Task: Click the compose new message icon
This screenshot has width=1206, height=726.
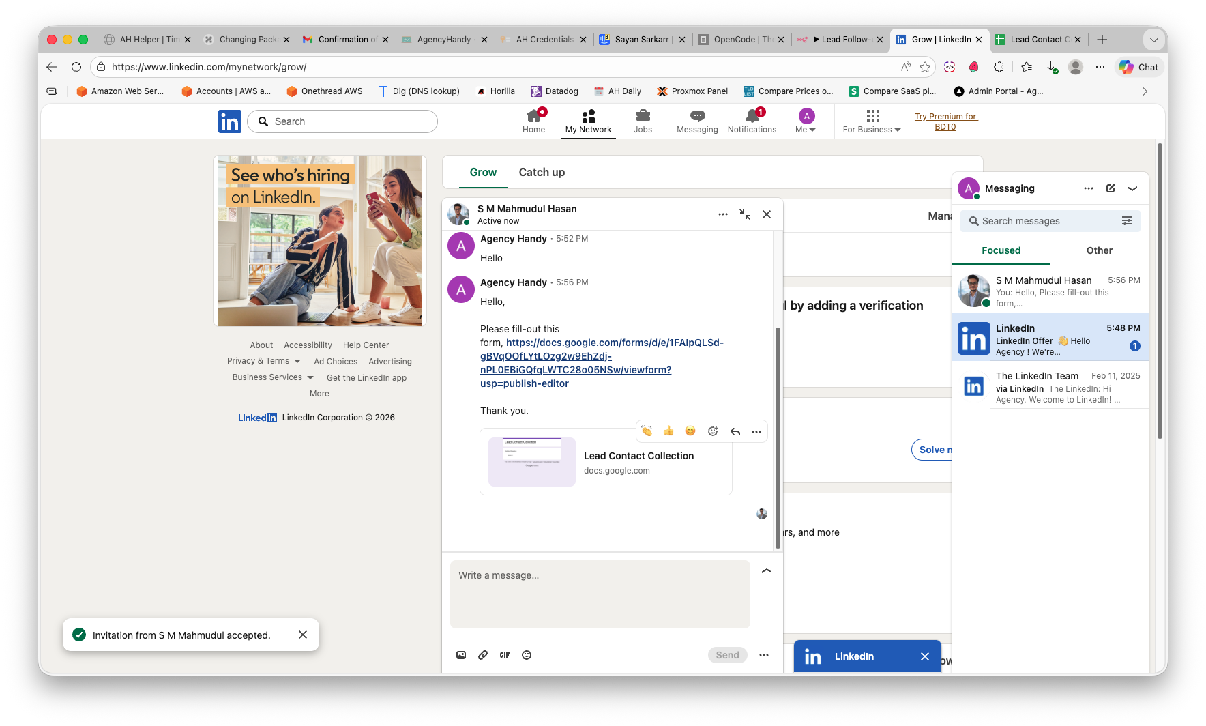Action: point(1111,188)
